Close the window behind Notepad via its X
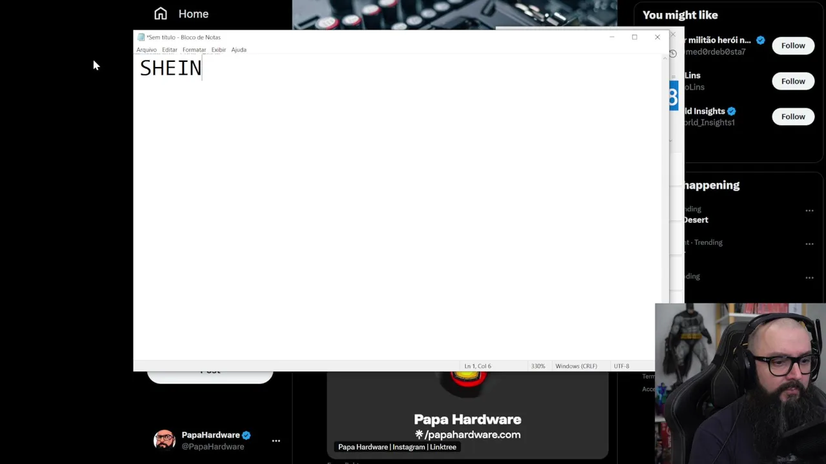Viewport: 826px width, 464px height. [673, 34]
